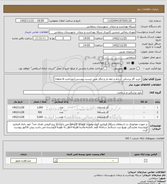Click the گروه کالا field

coord(83,92)
